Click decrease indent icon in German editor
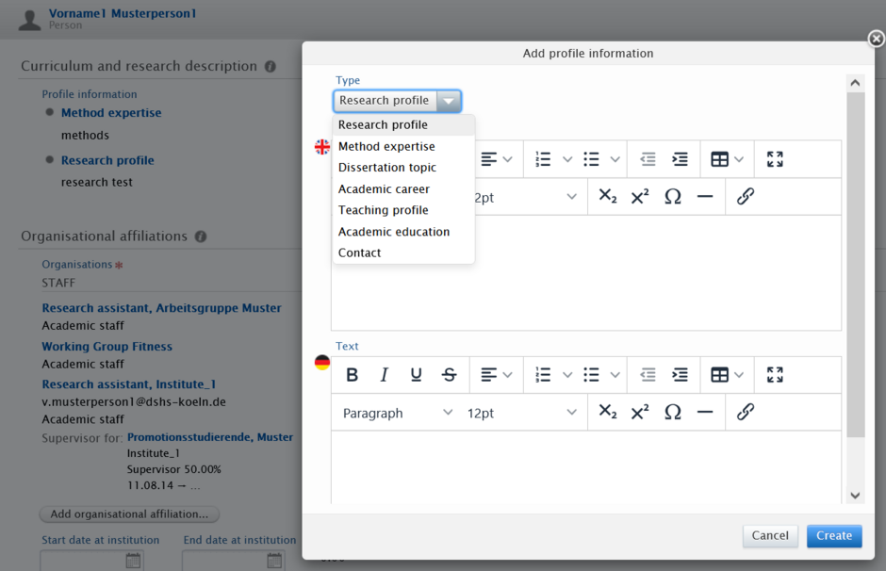Image resolution: width=886 pixels, height=571 pixels. (648, 375)
